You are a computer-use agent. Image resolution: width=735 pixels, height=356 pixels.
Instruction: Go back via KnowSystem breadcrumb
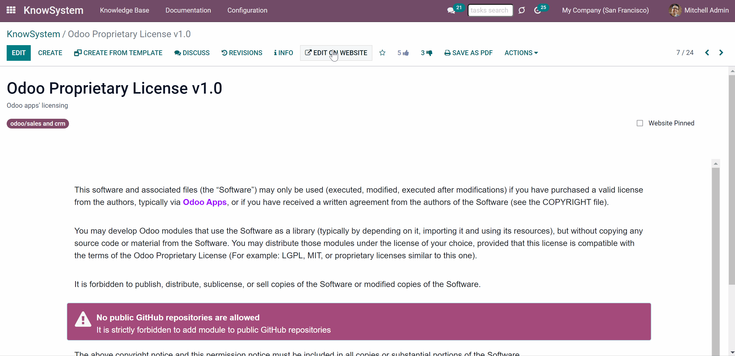click(33, 34)
